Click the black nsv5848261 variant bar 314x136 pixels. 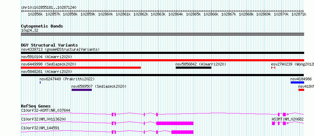click(x=162, y=75)
